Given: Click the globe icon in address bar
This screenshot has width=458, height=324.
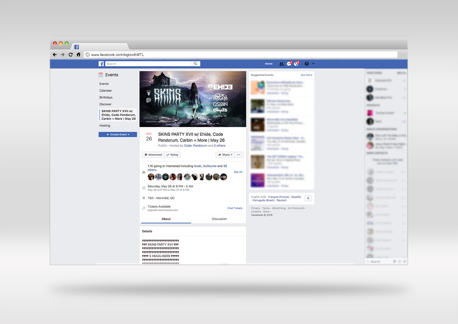Looking at the screenshot, I should (x=87, y=55).
